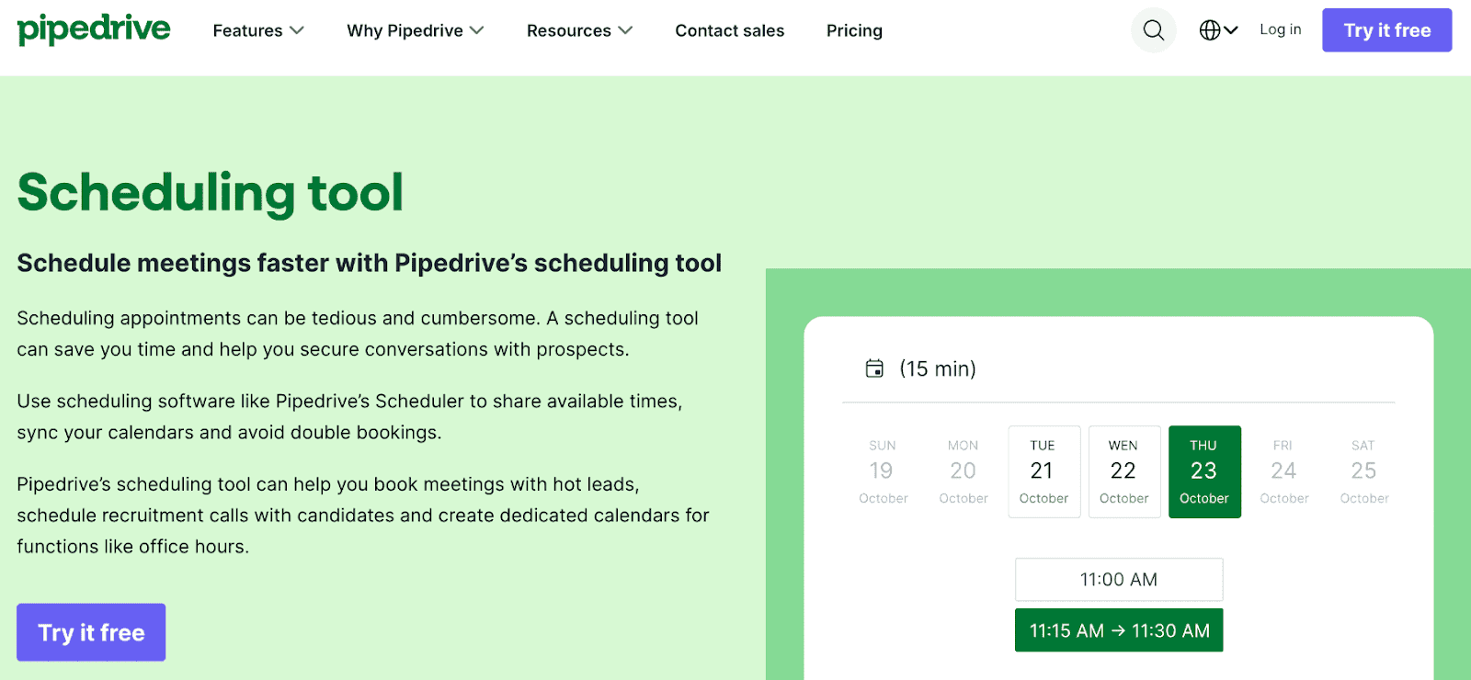The height and width of the screenshot is (680, 1471).
Task: Click Contact sales in the navigation
Action: tap(729, 30)
